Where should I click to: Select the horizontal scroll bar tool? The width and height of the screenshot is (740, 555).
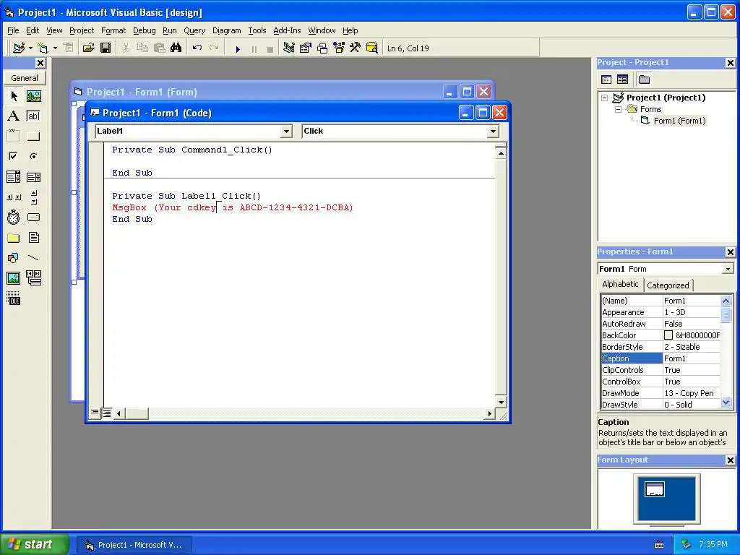point(14,197)
